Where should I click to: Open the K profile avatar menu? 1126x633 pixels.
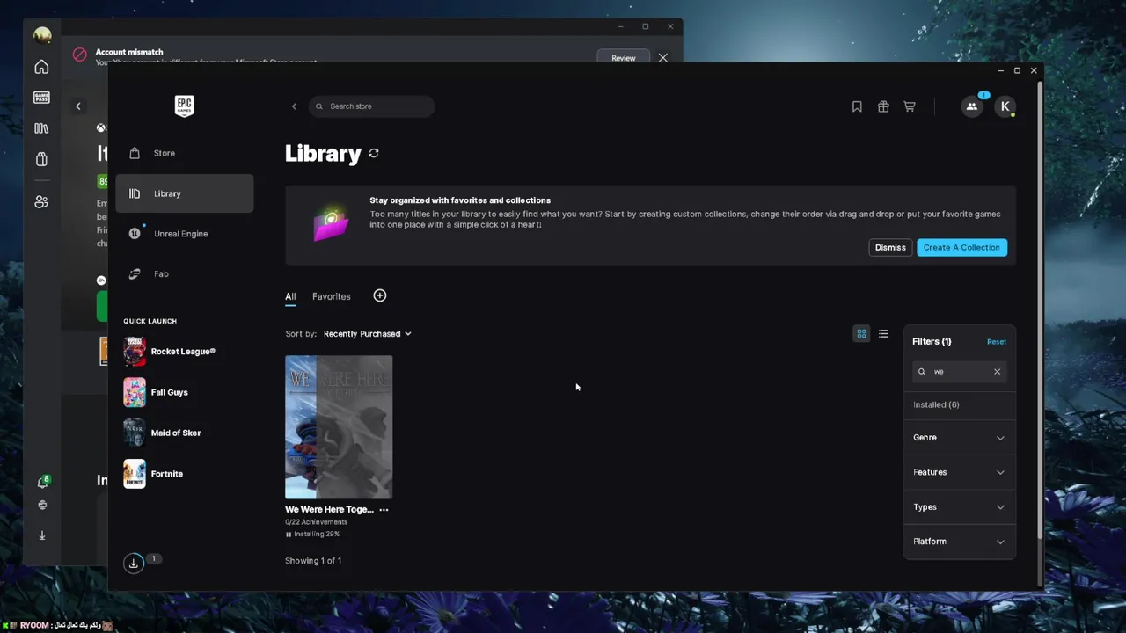click(1005, 106)
